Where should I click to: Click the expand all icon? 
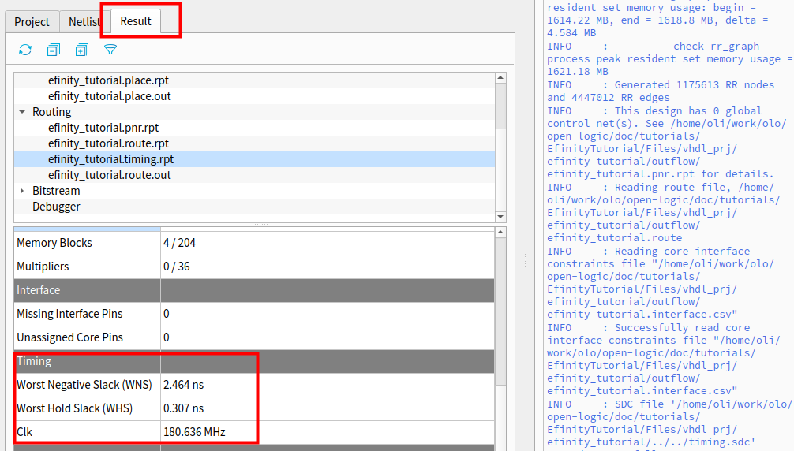(81, 50)
